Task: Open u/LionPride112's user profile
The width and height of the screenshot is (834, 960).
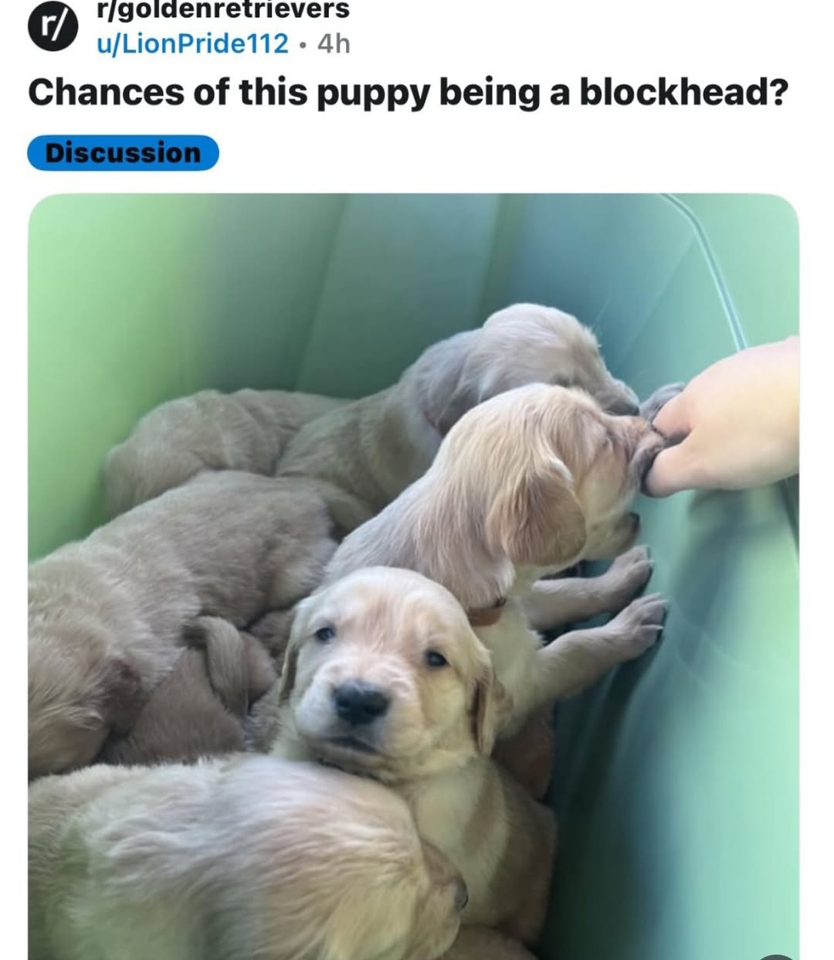Action: (192, 44)
